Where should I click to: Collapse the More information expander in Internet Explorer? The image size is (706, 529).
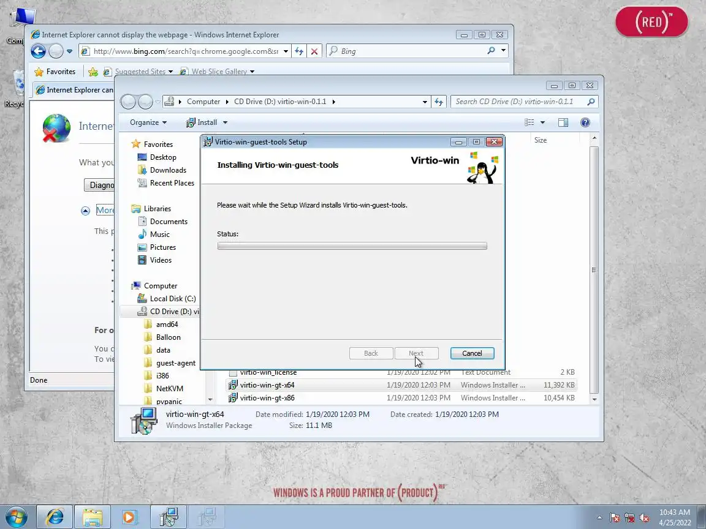[85, 211]
